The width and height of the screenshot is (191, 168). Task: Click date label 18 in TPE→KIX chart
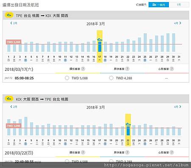[x=105, y=57]
